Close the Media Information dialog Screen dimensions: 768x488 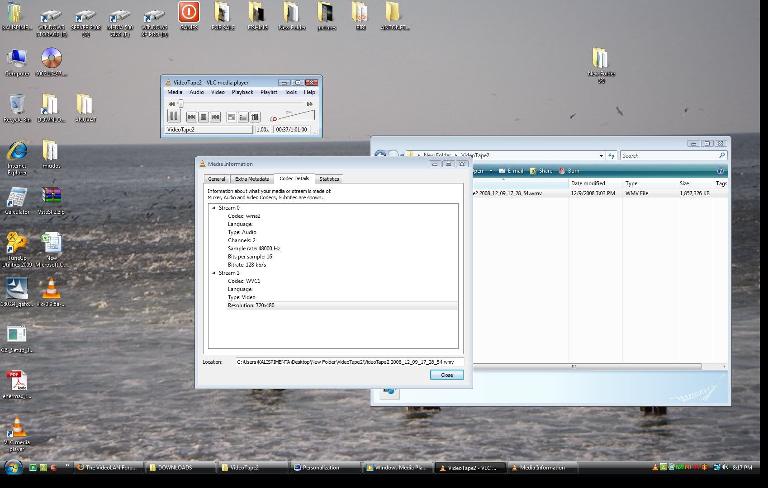click(x=447, y=375)
